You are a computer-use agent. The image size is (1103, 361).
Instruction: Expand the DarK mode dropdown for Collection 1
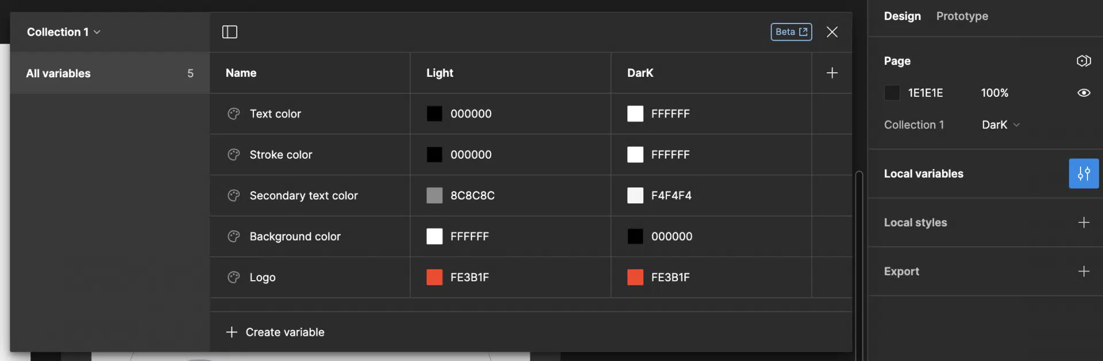click(x=1001, y=125)
